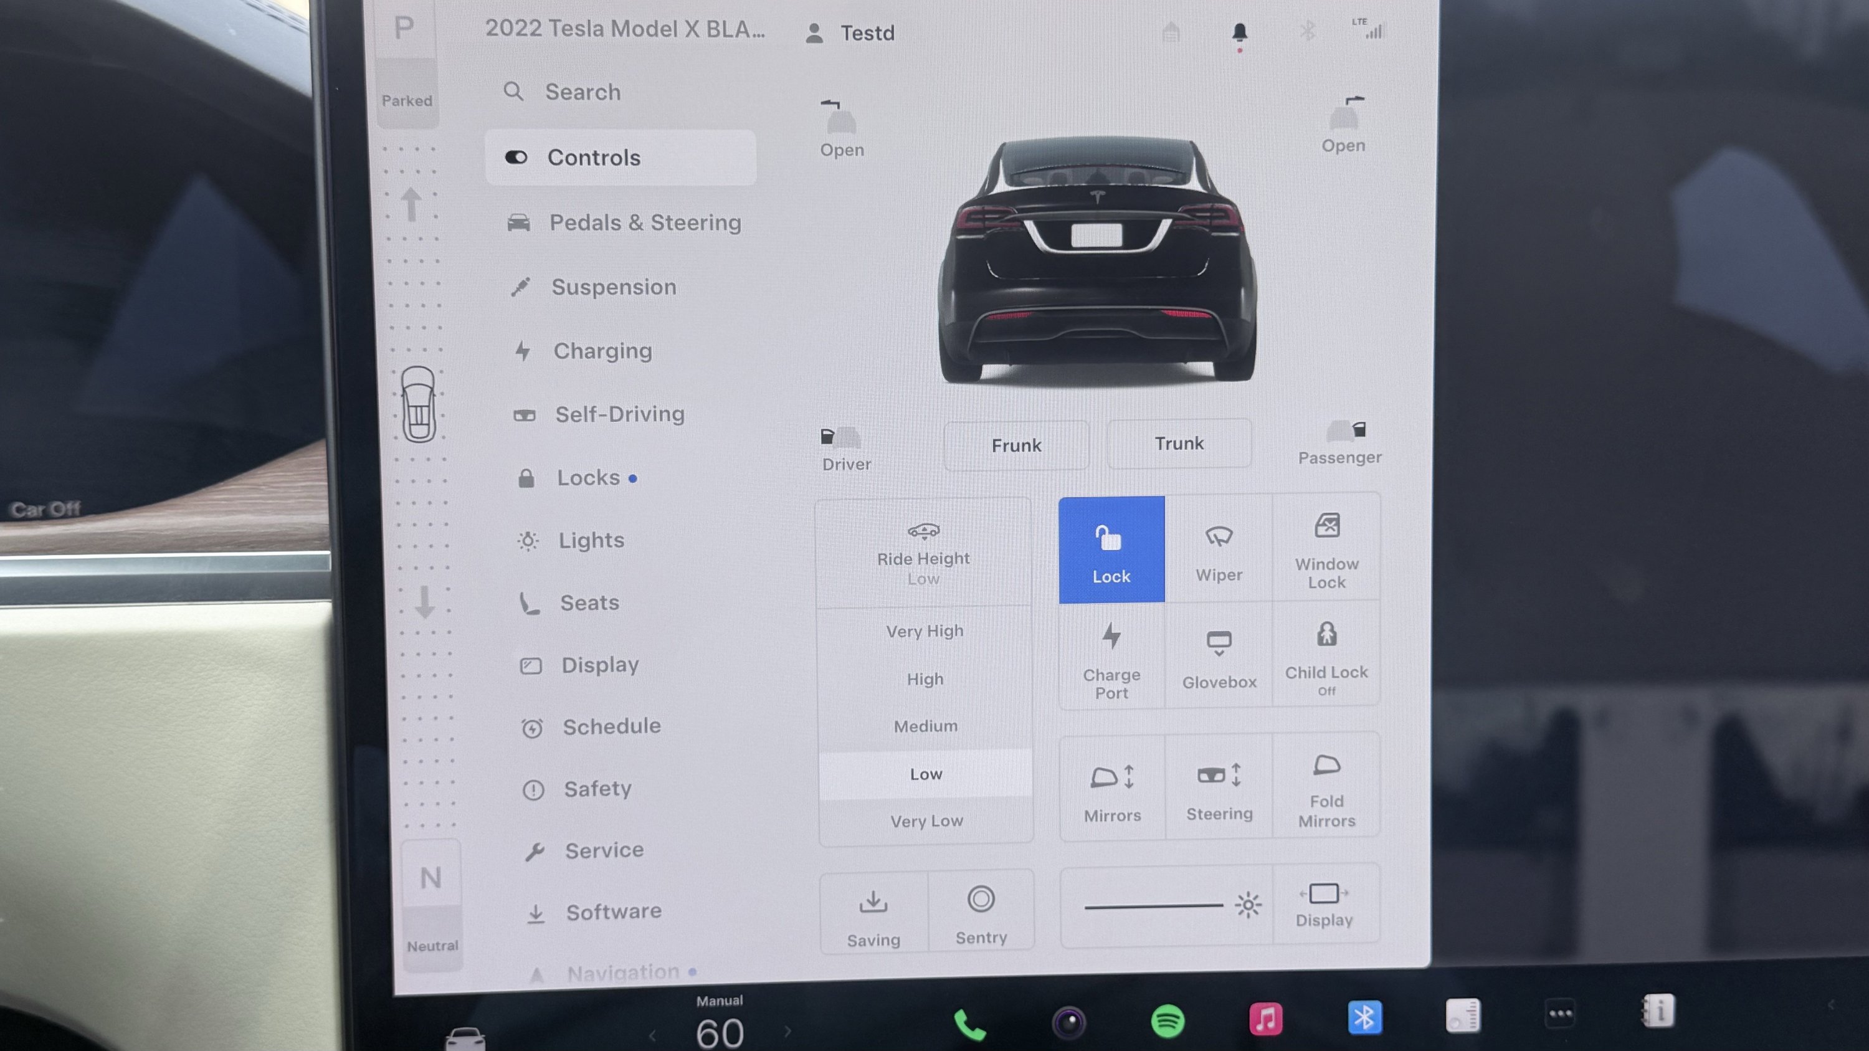The image size is (1869, 1051).
Task: Toggle Sentry mode
Action: coord(981,911)
